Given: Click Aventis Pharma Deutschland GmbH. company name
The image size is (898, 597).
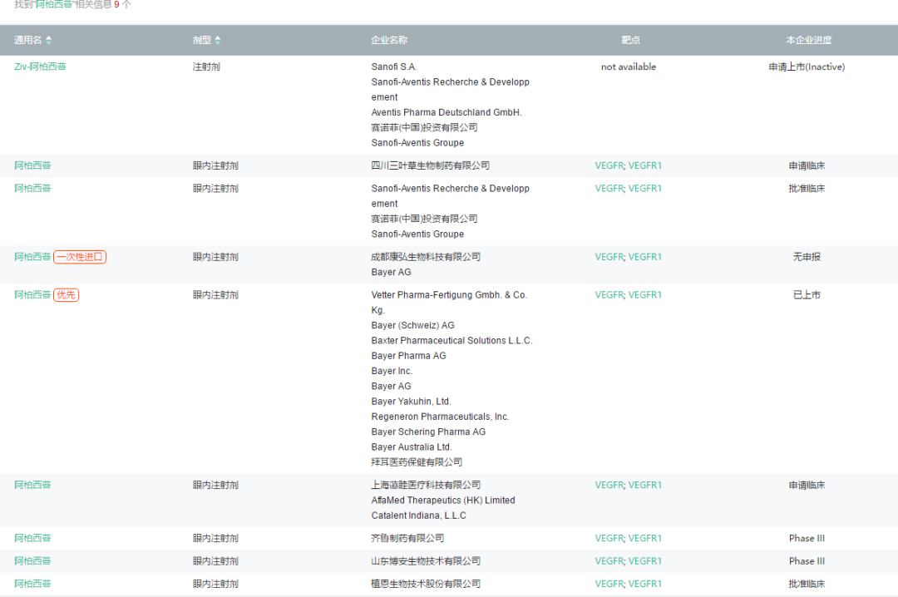Looking at the screenshot, I should [447, 112].
